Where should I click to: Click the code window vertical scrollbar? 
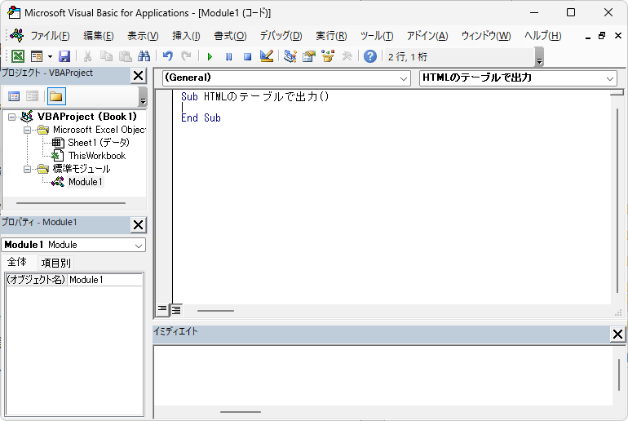[x=617, y=200]
